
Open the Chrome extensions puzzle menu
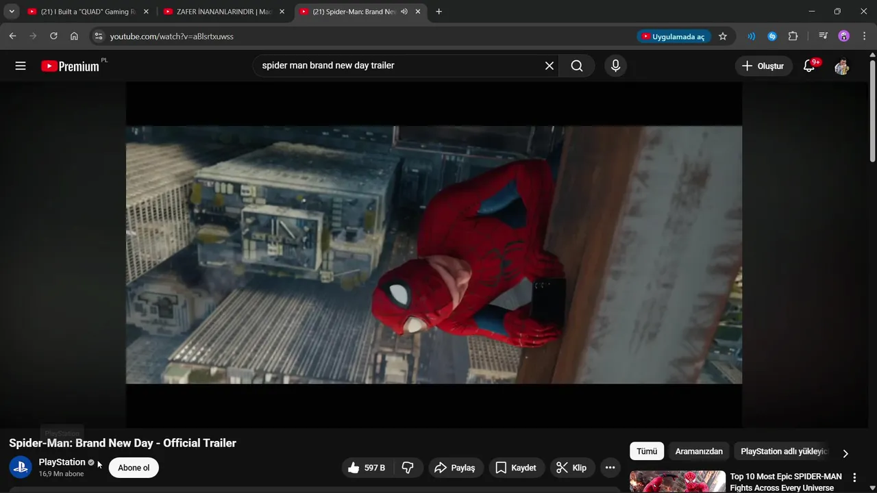click(x=793, y=36)
